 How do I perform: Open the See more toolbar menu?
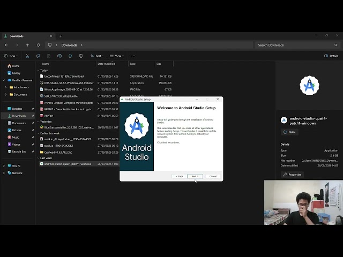point(133,56)
